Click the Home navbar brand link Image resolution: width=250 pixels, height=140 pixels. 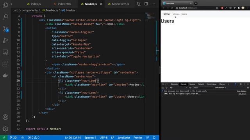[166, 14]
